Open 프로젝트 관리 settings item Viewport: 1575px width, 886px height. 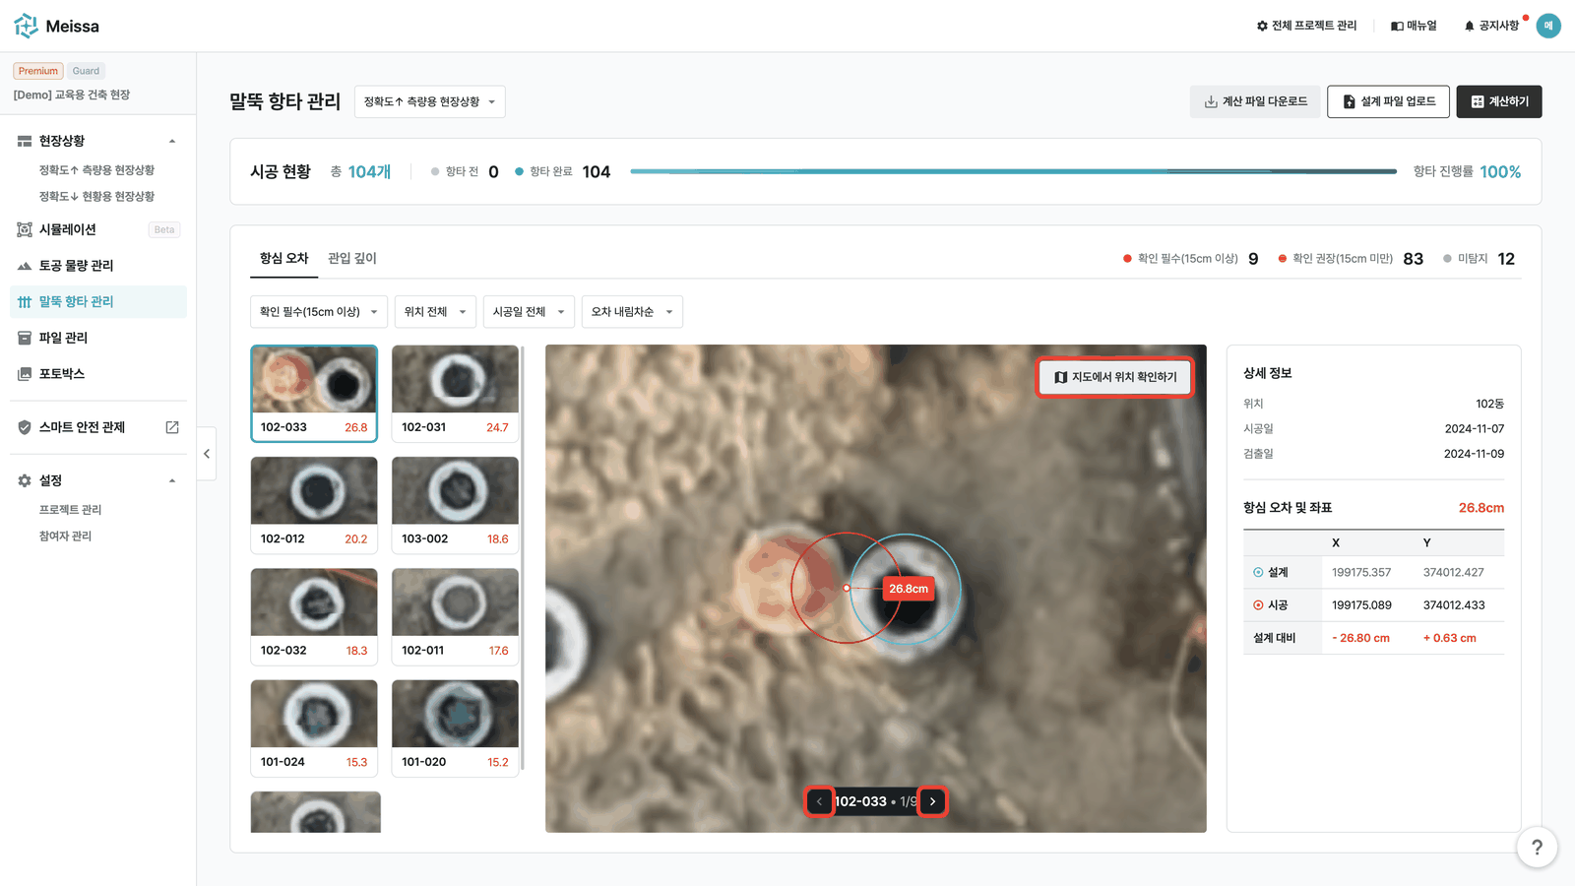coord(70,509)
